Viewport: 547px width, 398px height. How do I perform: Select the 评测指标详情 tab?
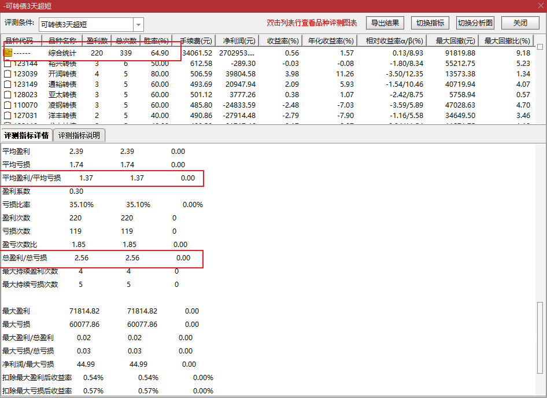pos(26,135)
